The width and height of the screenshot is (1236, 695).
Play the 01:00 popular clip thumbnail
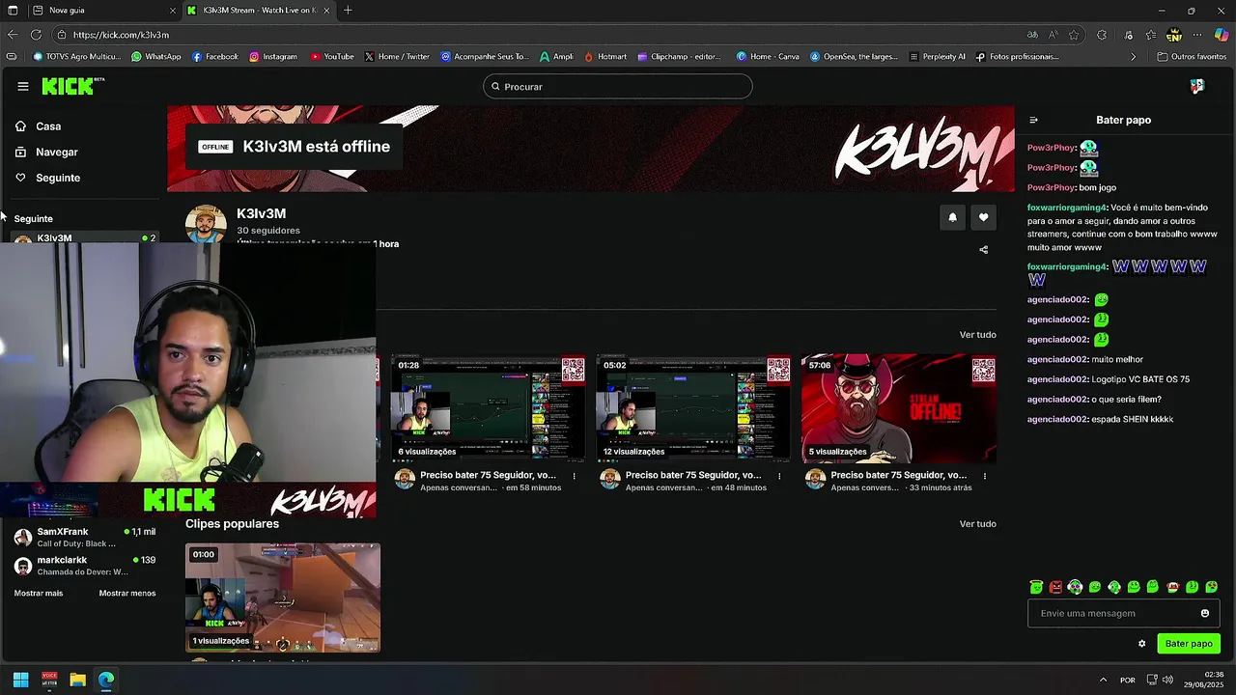[283, 598]
